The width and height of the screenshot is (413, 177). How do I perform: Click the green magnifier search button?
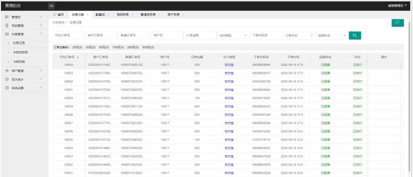click(x=355, y=35)
